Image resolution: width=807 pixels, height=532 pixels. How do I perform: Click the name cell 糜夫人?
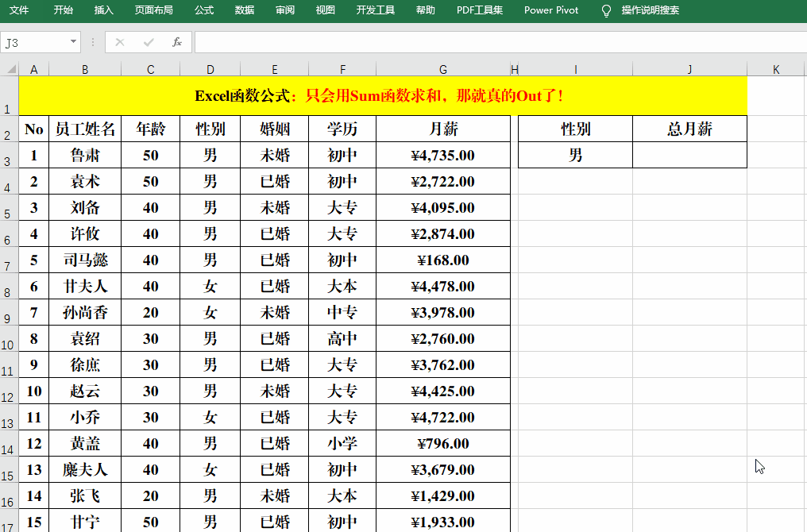coord(85,470)
